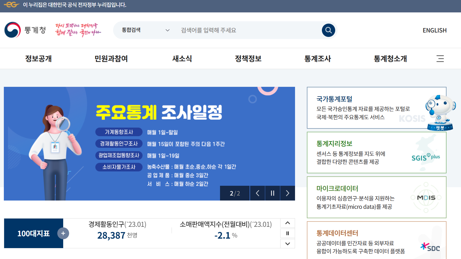Image resolution: width=461 pixels, height=259 pixels.
Task: Click the 통계청 government logo
Action: point(25,30)
